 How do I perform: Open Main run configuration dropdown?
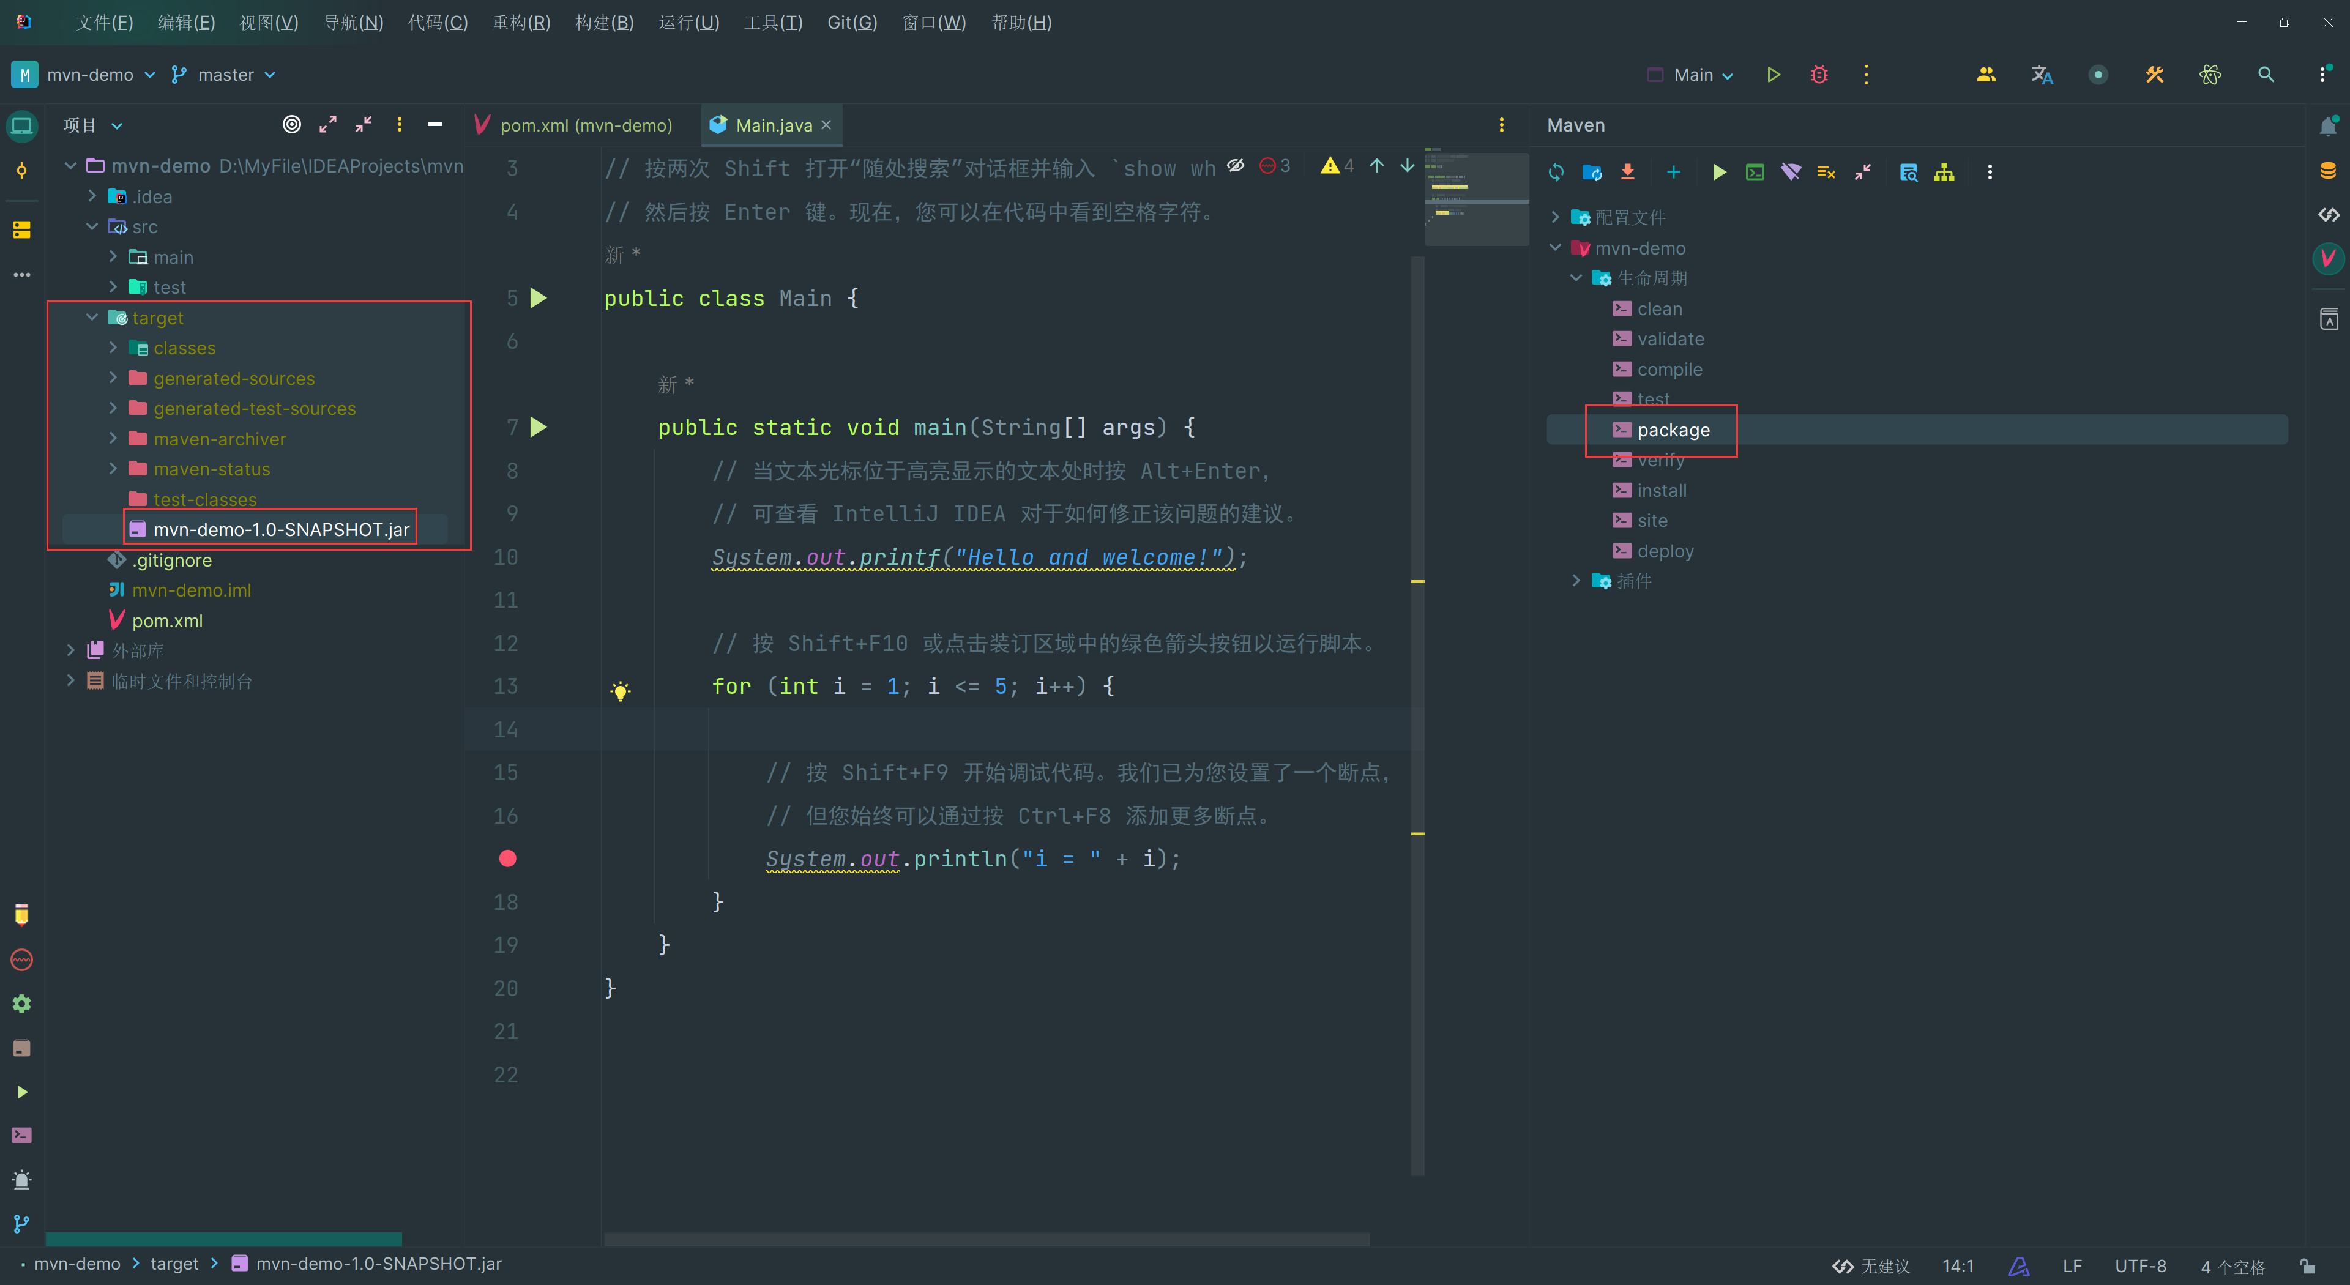1690,75
